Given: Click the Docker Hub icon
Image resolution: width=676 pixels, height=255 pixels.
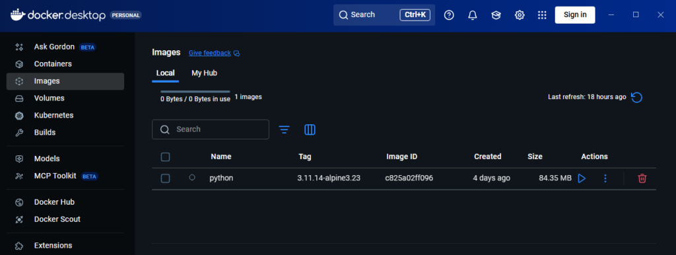Looking at the screenshot, I should coord(19,202).
